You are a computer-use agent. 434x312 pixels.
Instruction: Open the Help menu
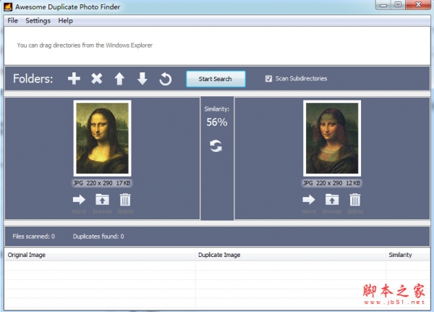pyautogui.click(x=65, y=21)
